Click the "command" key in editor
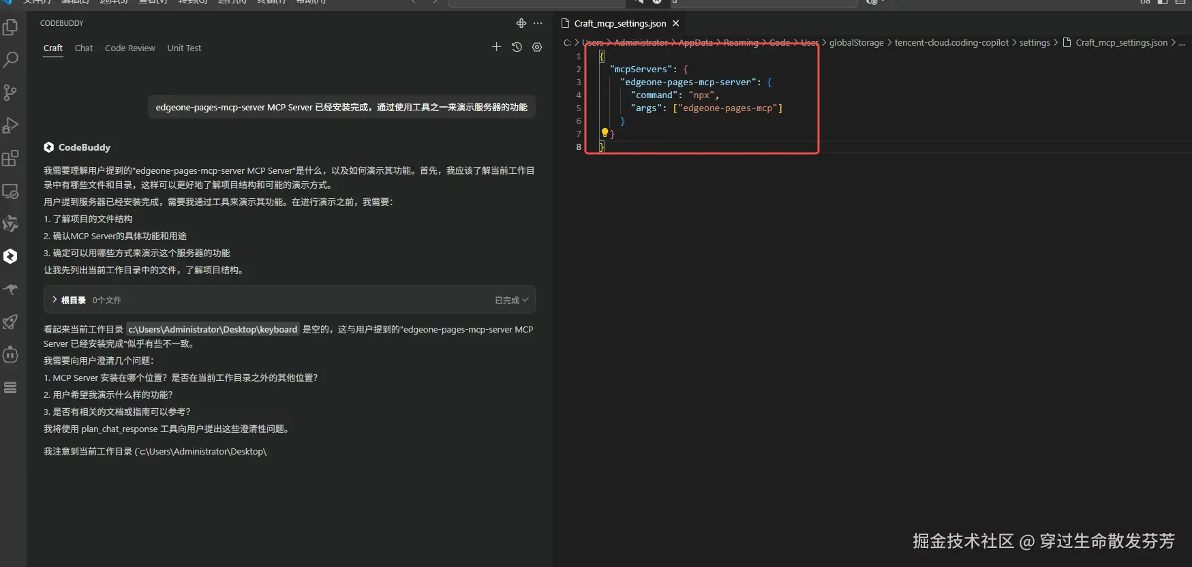 (x=654, y=95)
